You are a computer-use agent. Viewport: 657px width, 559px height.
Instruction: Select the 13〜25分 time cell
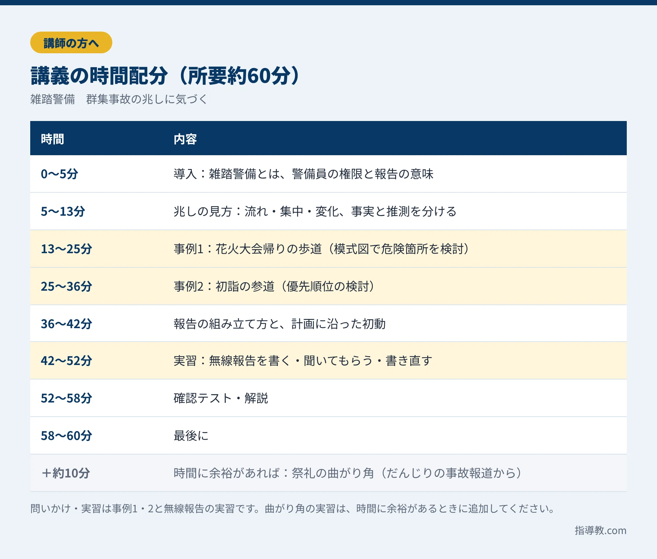(x=66, y=249)
